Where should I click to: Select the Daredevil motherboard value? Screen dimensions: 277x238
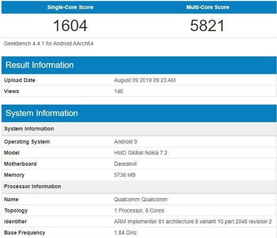coord(126,164)
